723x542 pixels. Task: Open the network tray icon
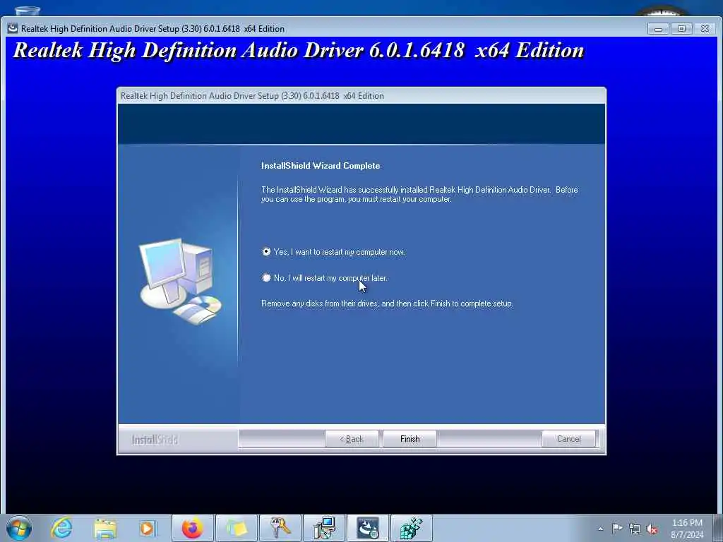click(635, 529)
